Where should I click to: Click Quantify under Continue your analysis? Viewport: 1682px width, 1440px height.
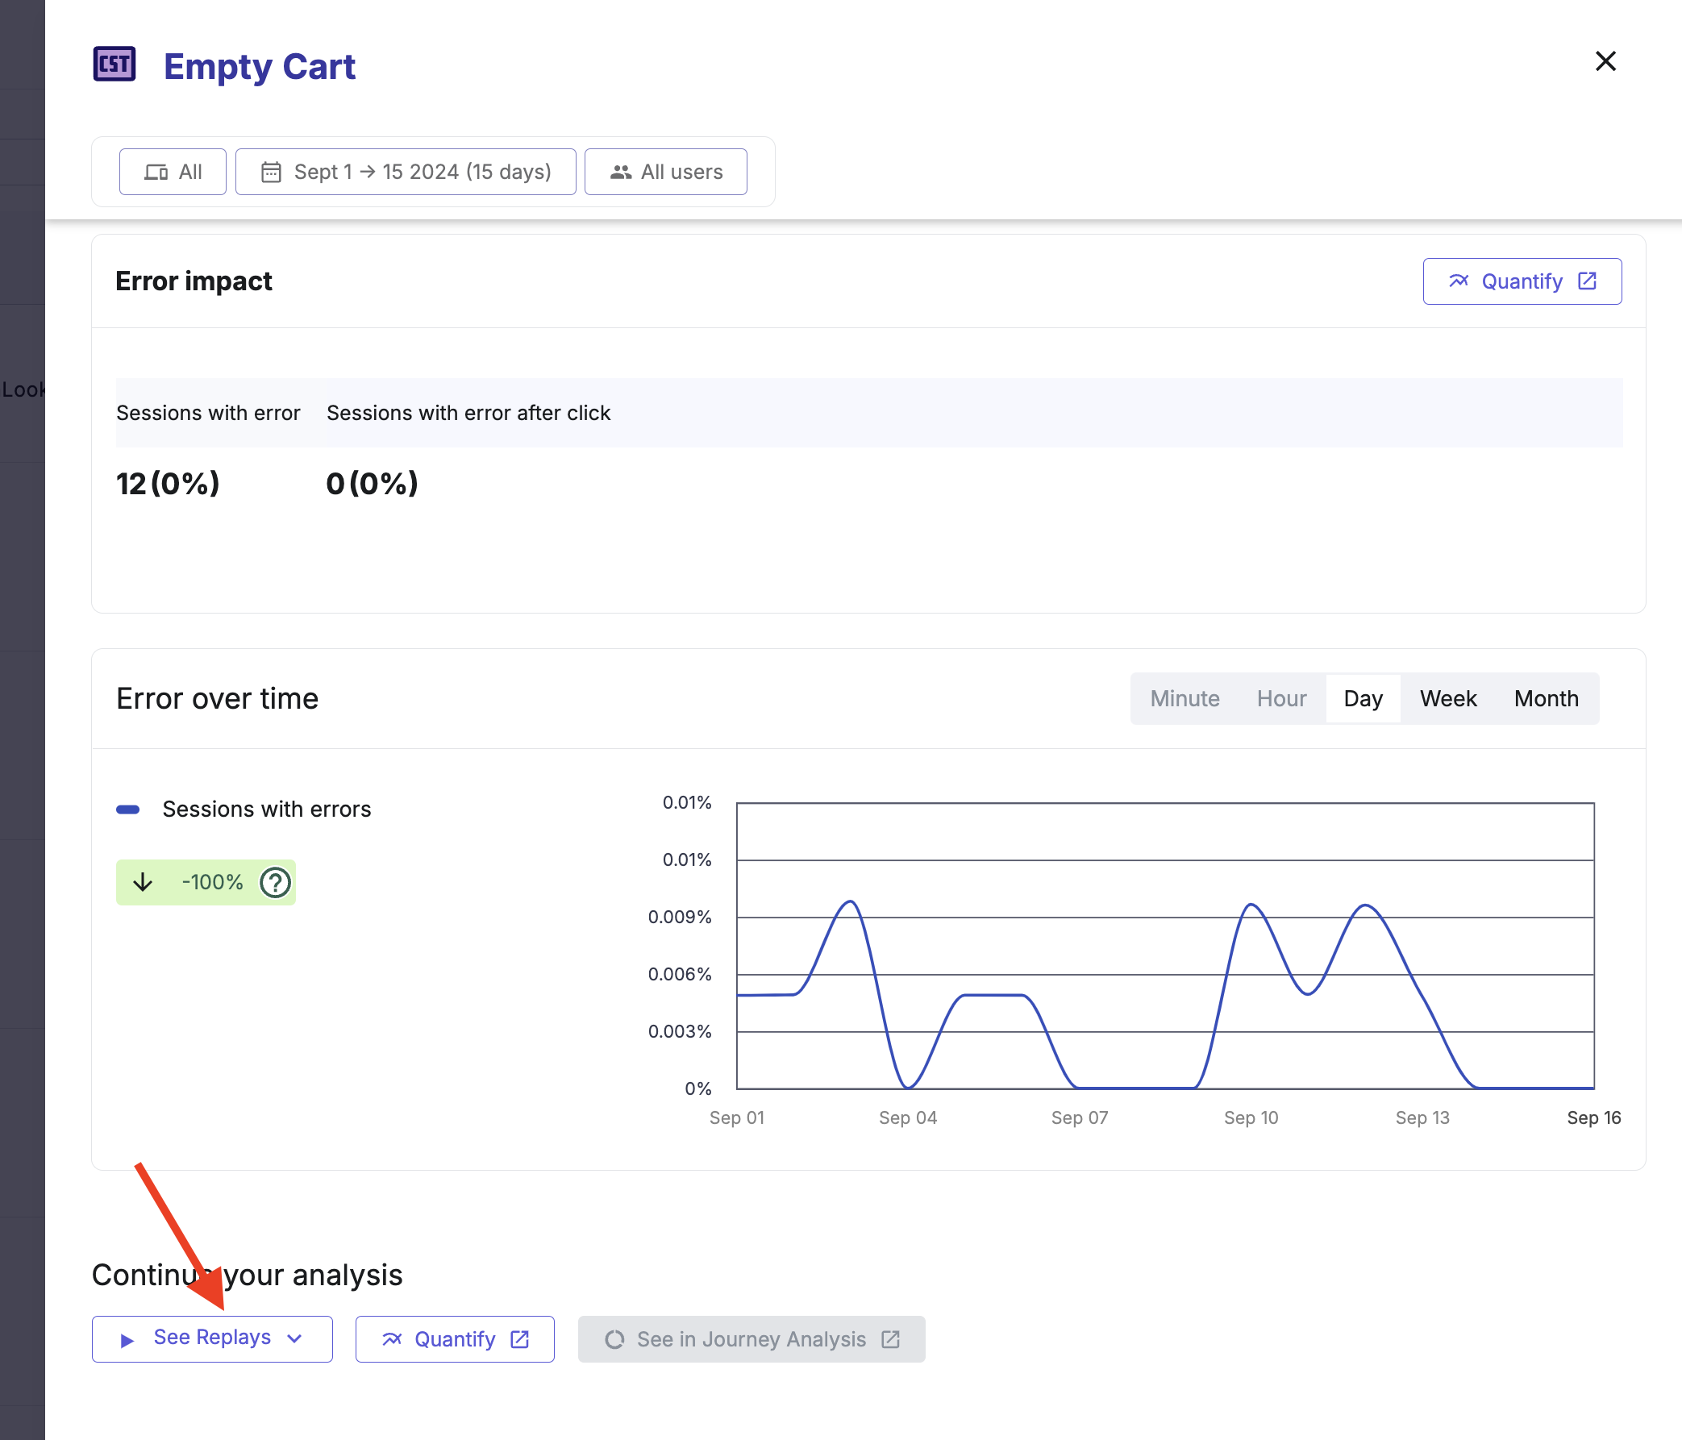click(455, 1338)
